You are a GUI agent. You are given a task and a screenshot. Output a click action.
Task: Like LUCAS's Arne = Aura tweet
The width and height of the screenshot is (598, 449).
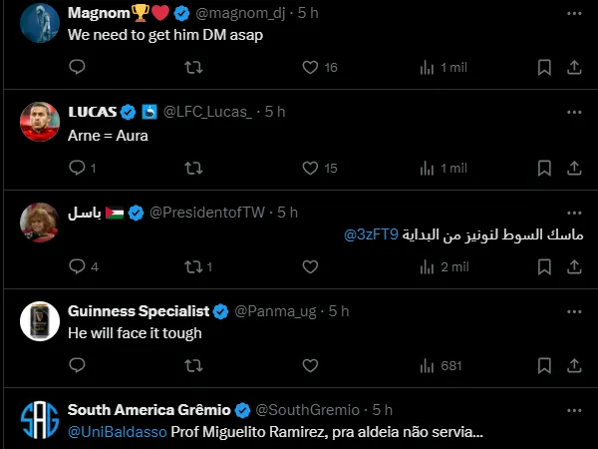[x=311, y=168]
